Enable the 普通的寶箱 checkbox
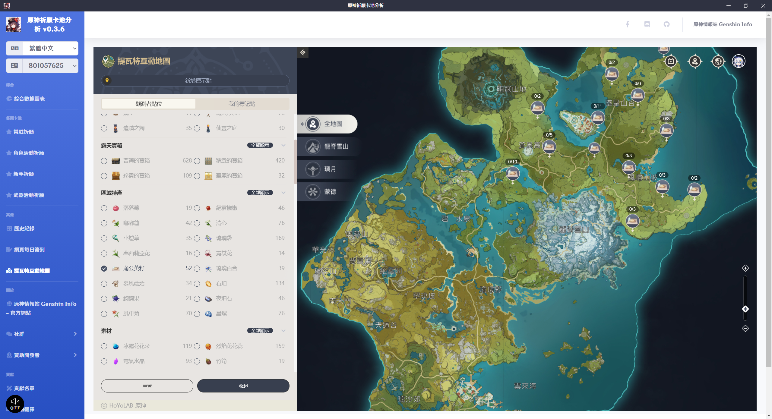 coord(104,161)
